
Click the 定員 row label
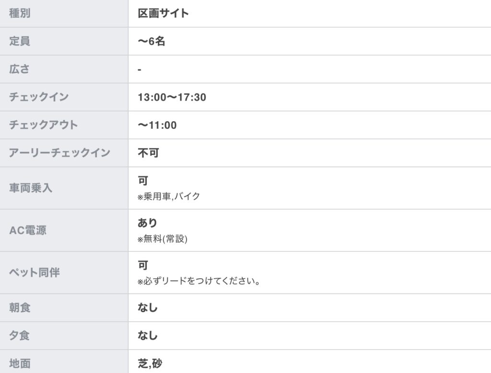[19, 41]
